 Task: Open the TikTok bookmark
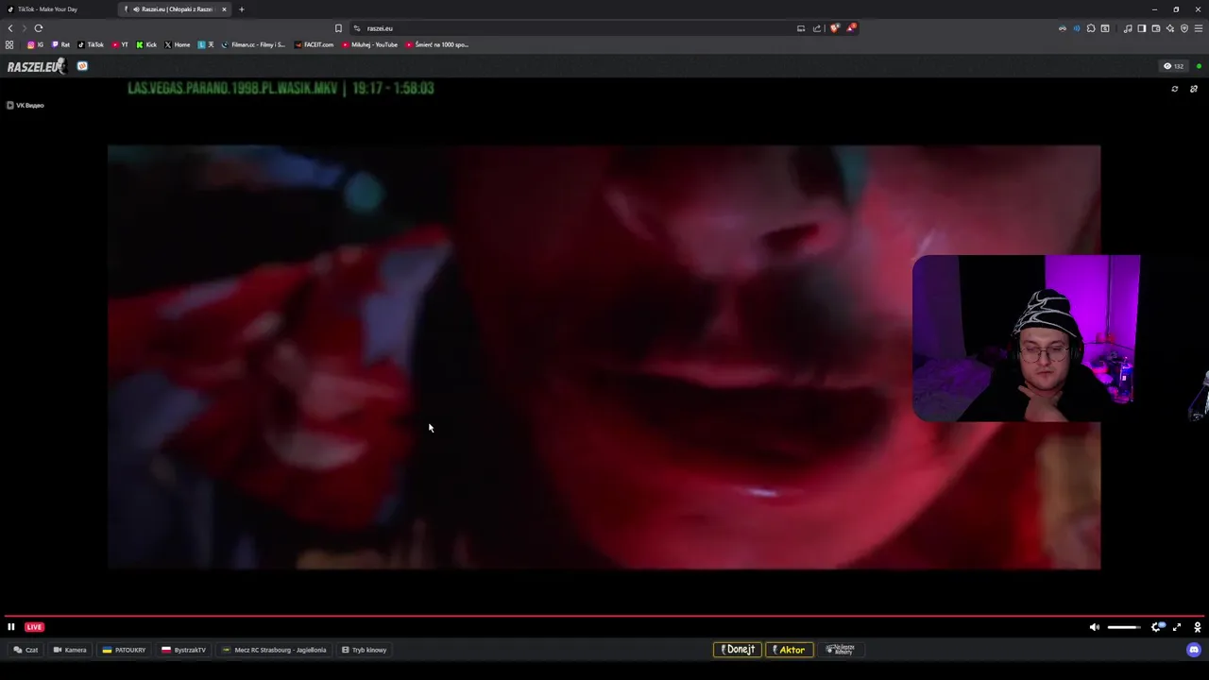[91, 44]
